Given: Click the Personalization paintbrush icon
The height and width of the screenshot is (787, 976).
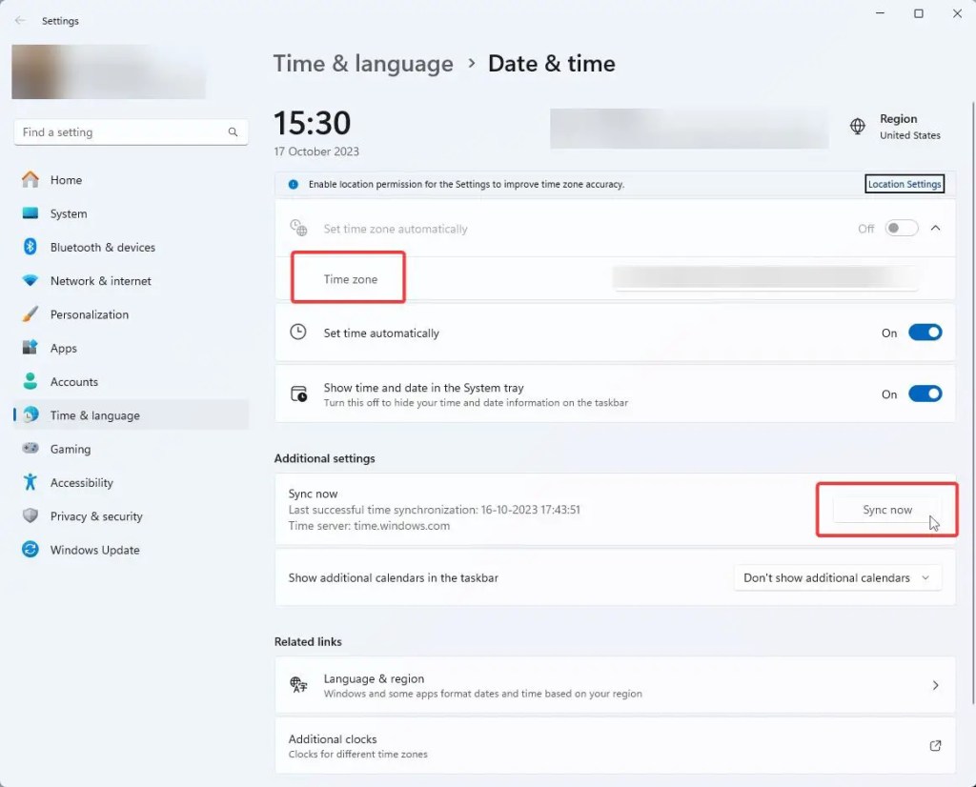Looking at the screenshot, I should pyautogui.click(x=30, y=314).
